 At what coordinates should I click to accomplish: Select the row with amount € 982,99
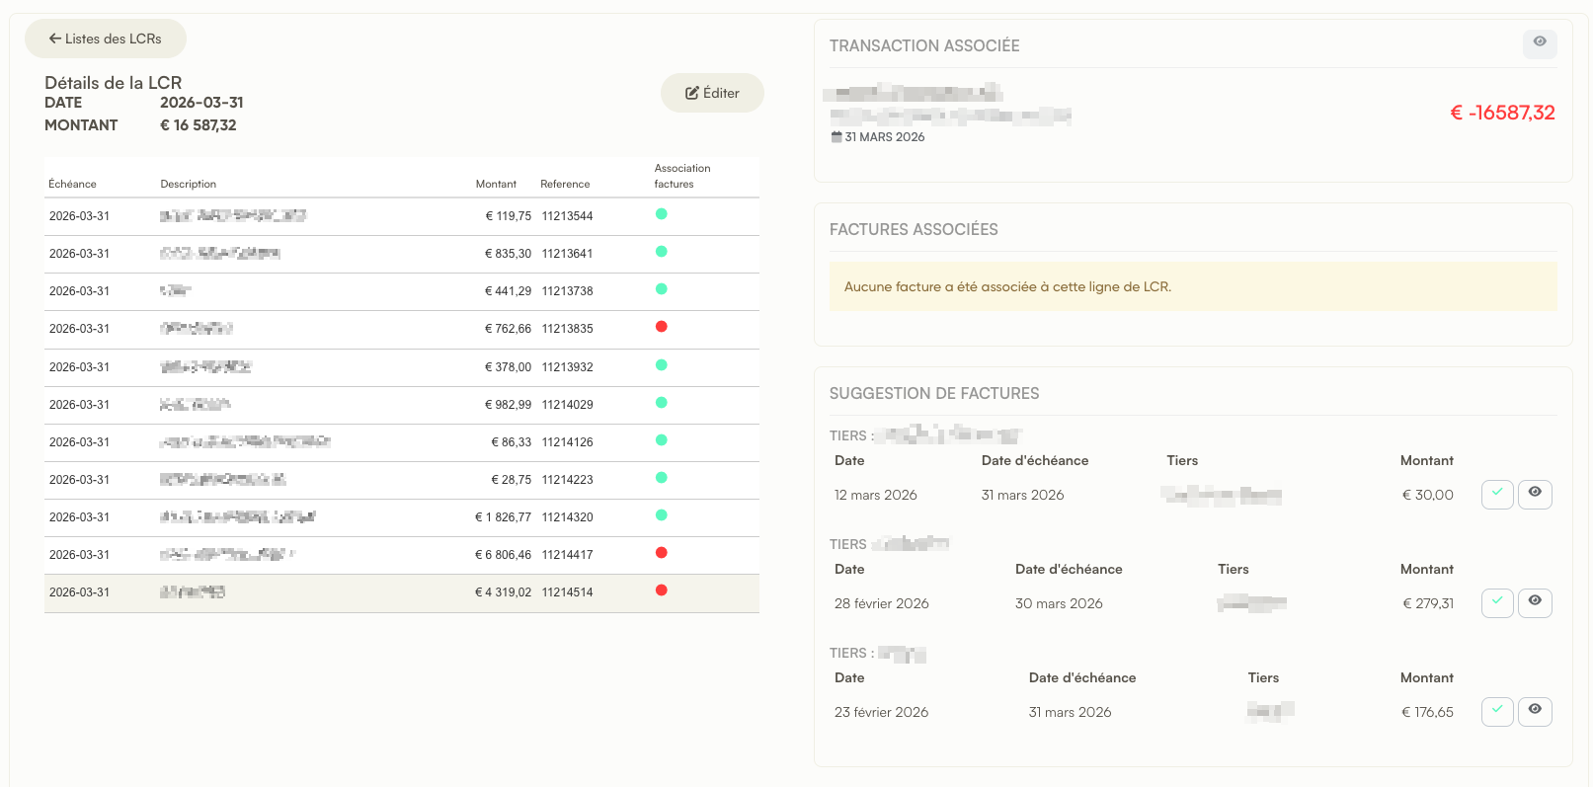[402, 405]
